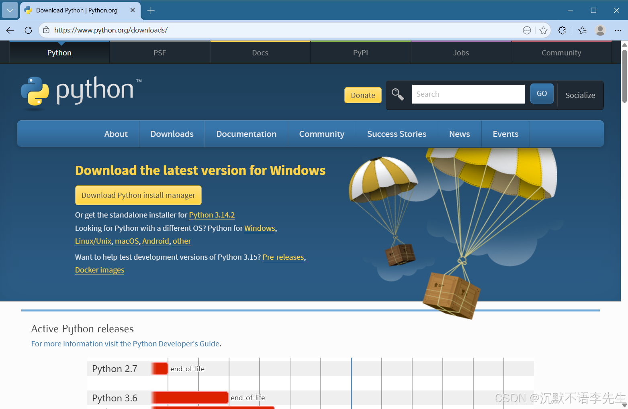Image resolution: width=628 pixels, height=409 pixels.
Task: Switch to the Docs tab
Action: (x=260, y=53)
